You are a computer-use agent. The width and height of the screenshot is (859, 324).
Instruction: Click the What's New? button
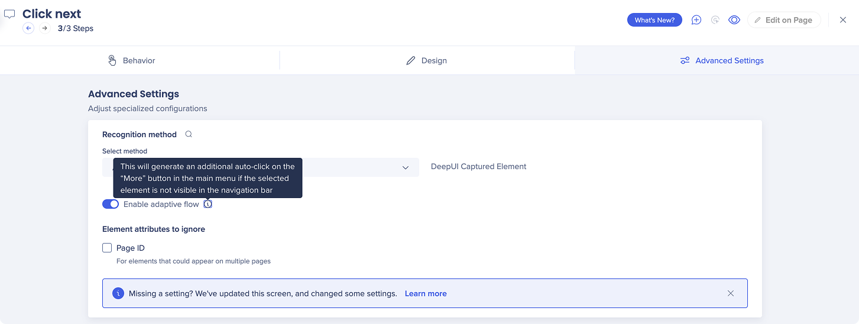point(654,20)
